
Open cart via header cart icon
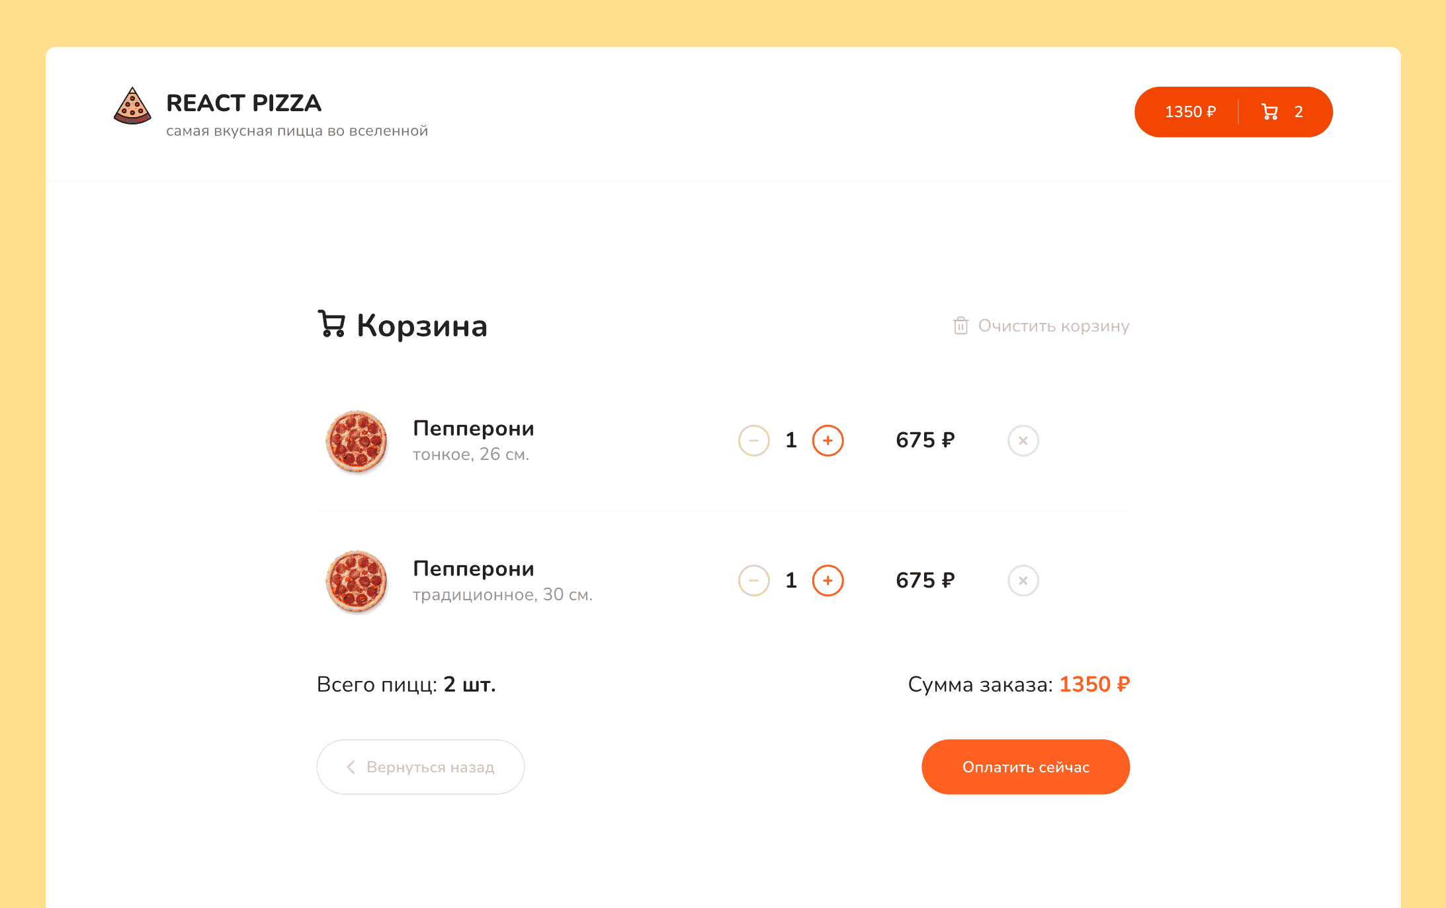[1269, 112]
